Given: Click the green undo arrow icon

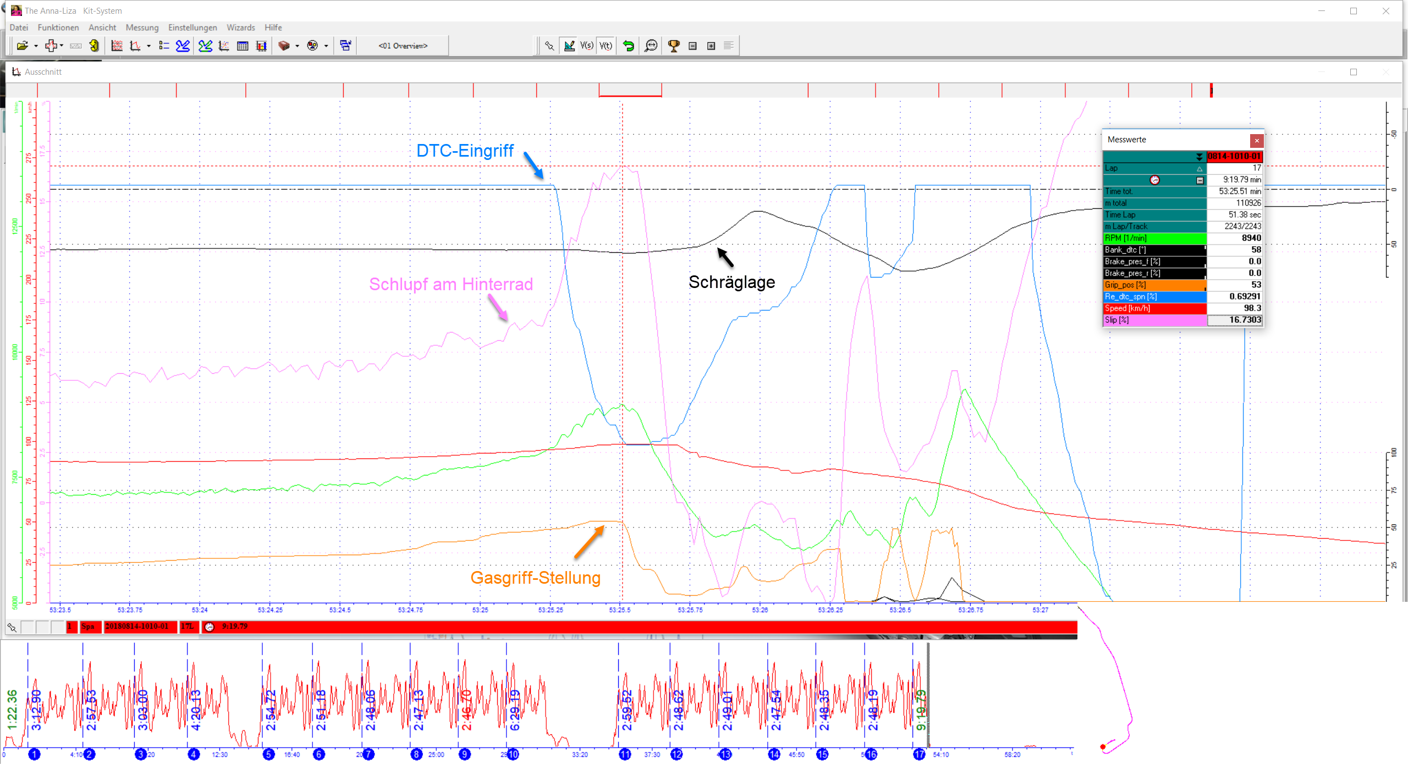Looking at the screenshot, I should click(x=628, y=46).
